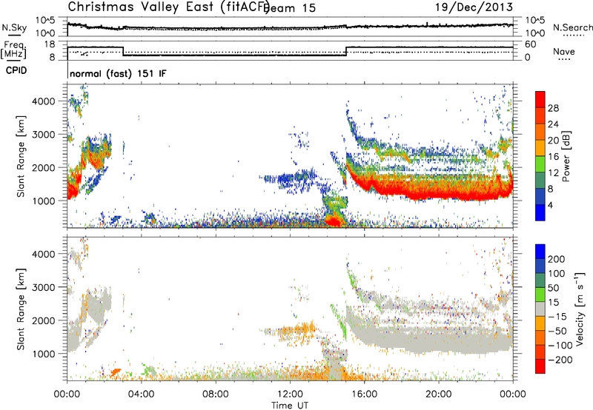The width and height of the screenshot is (593, 410).
Task: Click the '4000' tick on the power panel
Action: (43, 101)
